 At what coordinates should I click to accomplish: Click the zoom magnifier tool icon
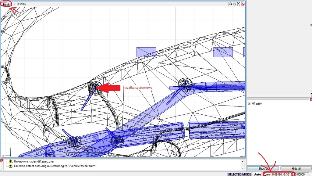pos(231,4)
